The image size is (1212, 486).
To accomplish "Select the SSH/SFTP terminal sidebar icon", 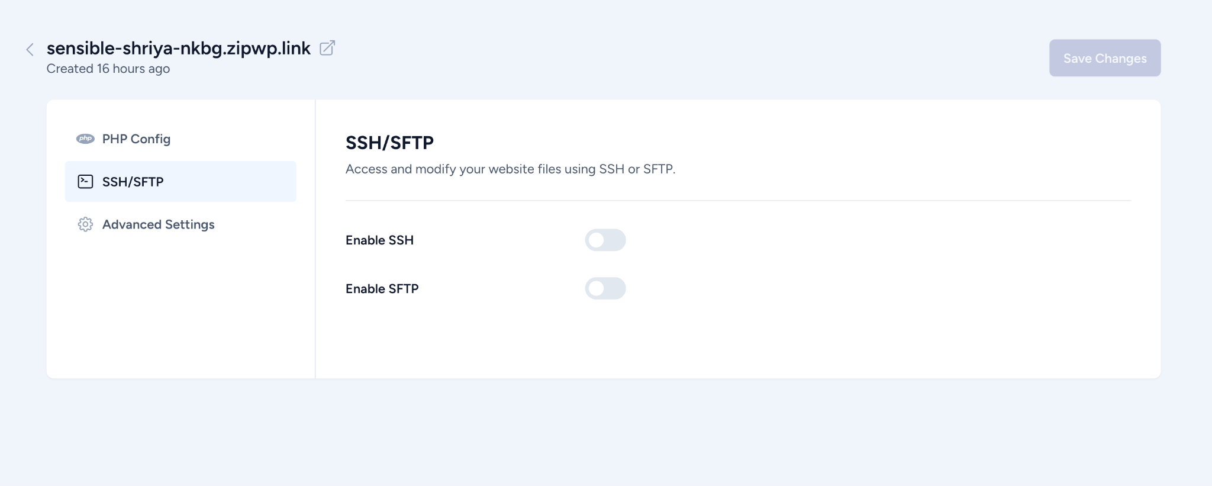I will [86, 181].
